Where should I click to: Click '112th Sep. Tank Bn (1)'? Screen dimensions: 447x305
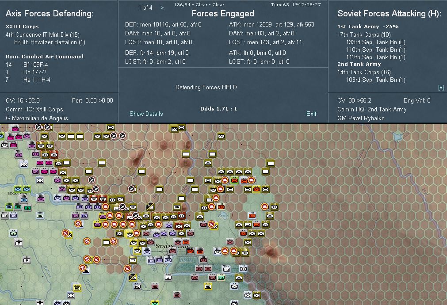(376, 57)
